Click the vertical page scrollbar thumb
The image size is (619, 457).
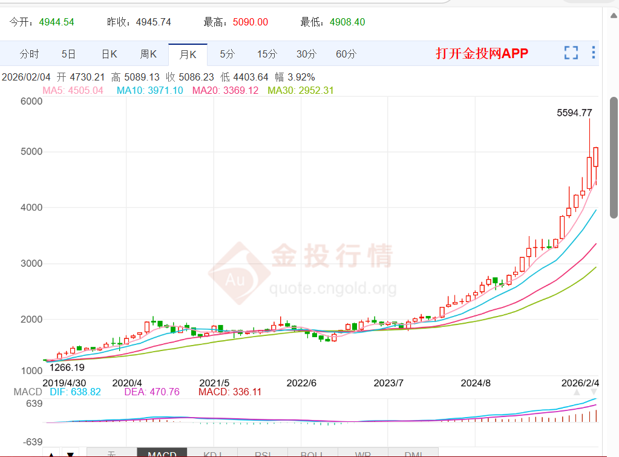[x=614, y=157]
